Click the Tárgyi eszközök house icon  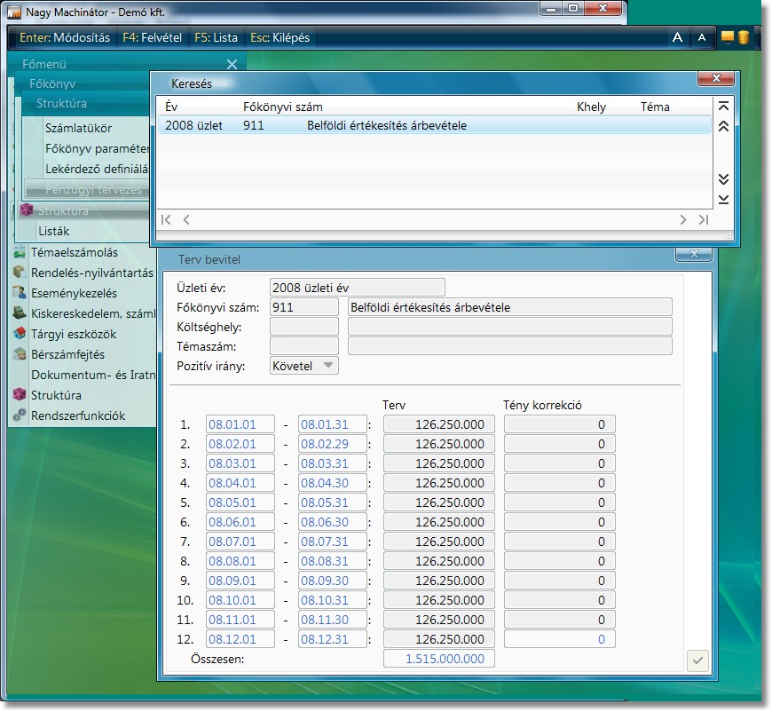(x=20, y=334)
